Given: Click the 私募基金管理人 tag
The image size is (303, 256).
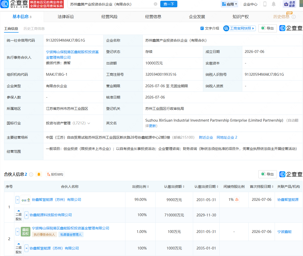Looking at the screenshot, I should tap(71, 234).
